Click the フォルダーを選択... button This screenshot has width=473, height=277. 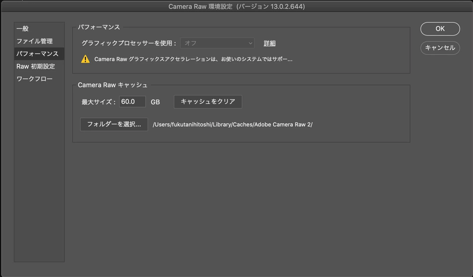[114, 124]
